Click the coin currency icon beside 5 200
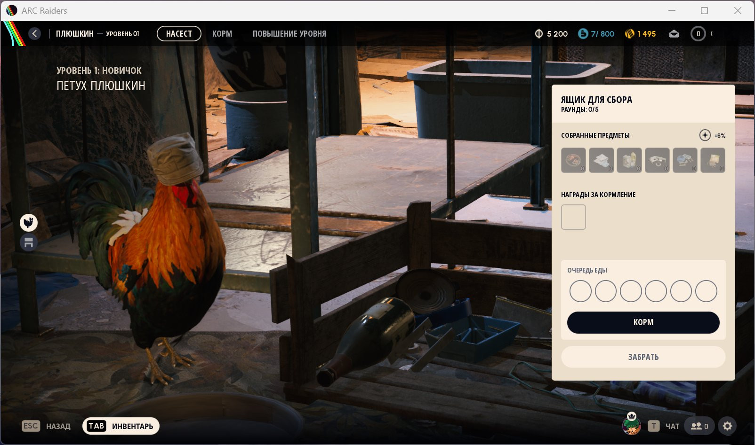 pos(539,34)
